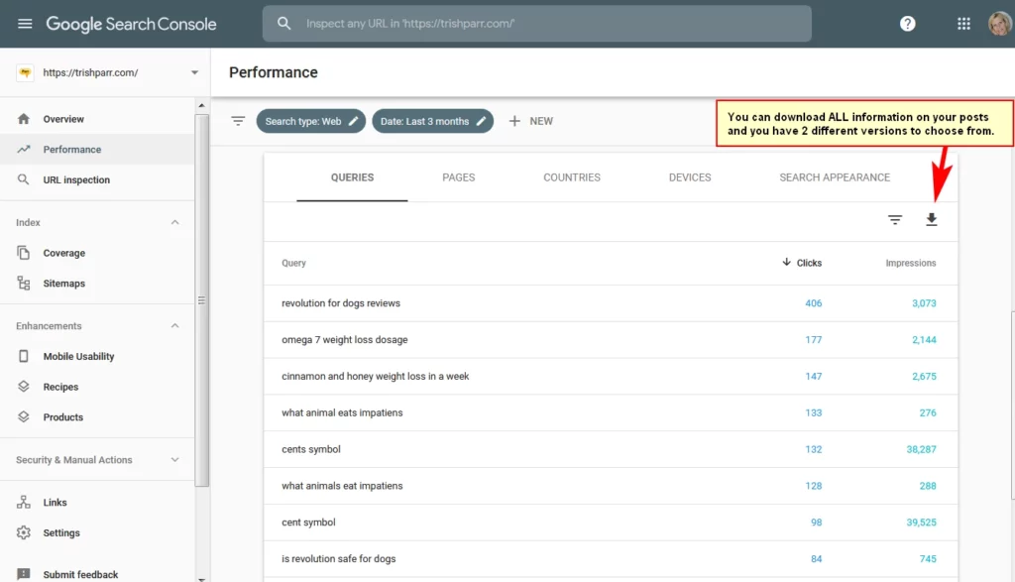Click the Settings gear icon

[x=24, y=532]
